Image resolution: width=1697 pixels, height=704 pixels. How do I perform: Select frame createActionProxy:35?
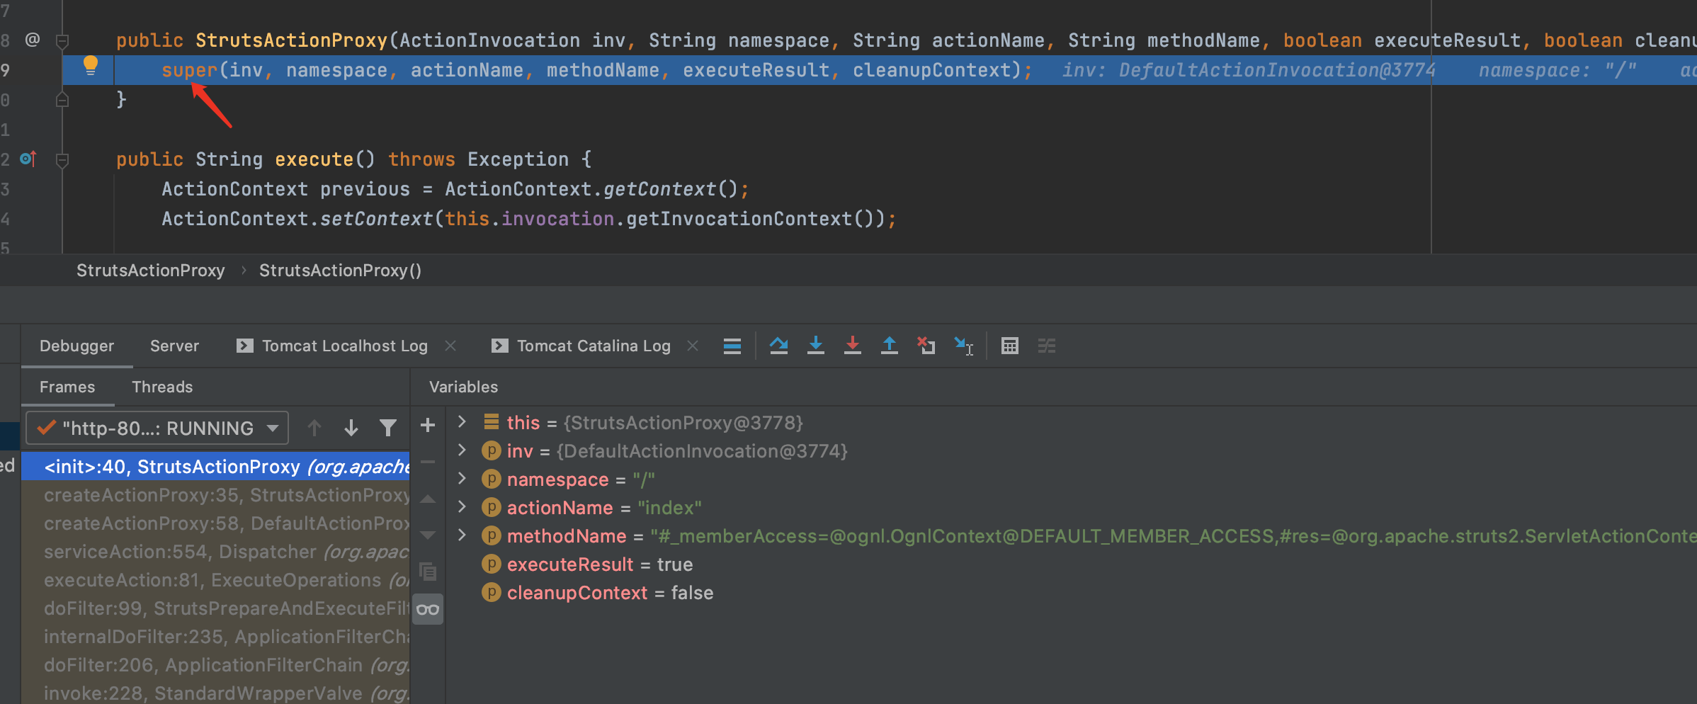215,495
